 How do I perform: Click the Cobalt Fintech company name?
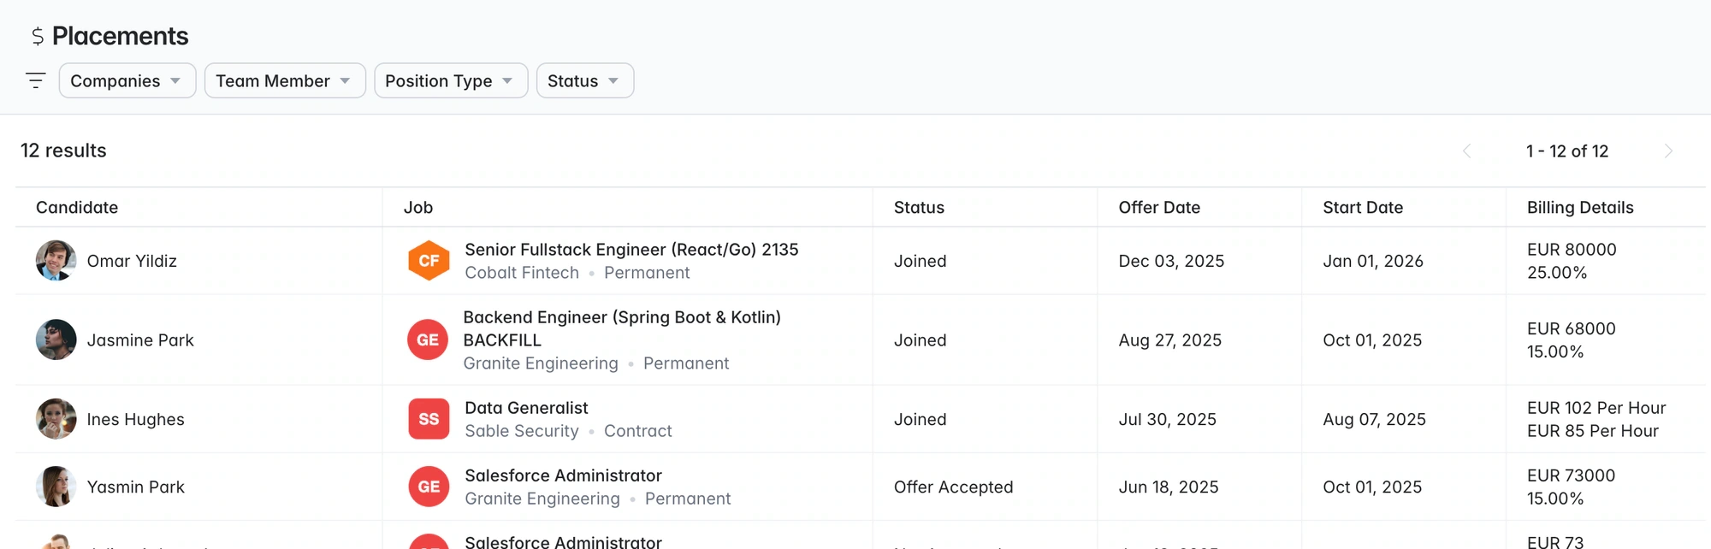pos(522,273)
